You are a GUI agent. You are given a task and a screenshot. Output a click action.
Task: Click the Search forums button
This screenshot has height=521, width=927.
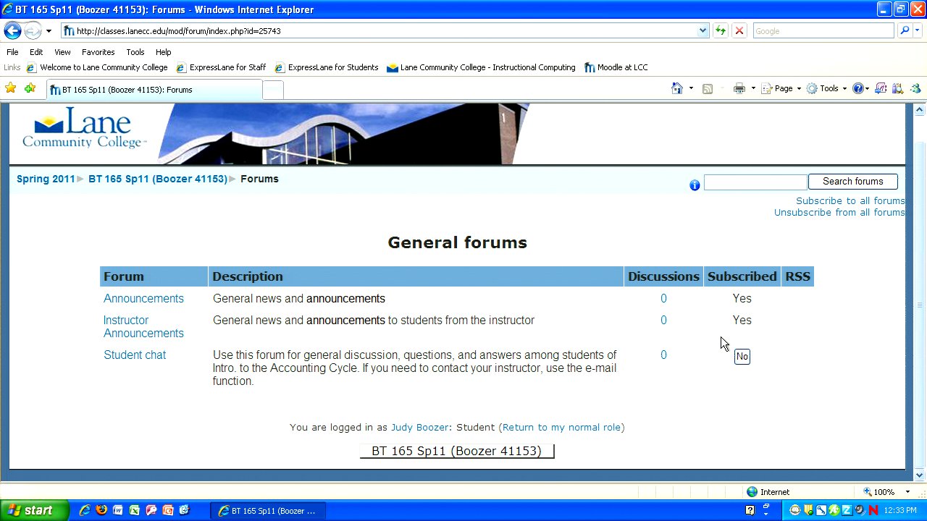pyautogui.click(x=852, y=182)
